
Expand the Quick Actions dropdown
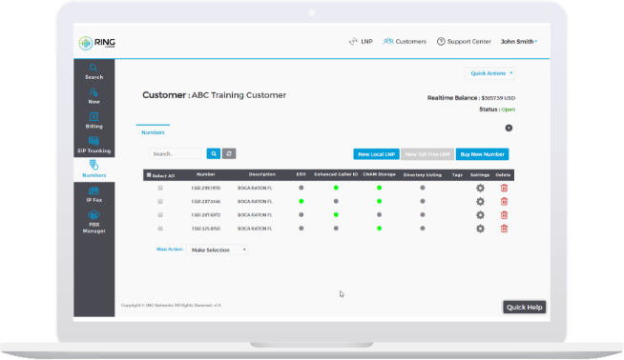click(x=489, y=73)
